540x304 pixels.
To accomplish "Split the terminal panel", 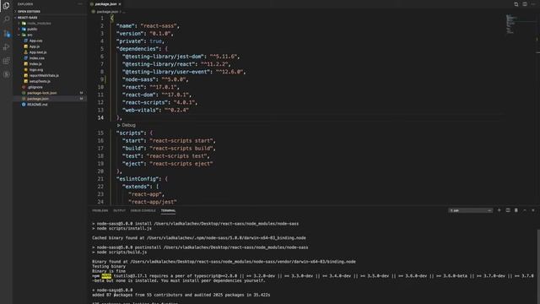I will [x=508, y=210].
